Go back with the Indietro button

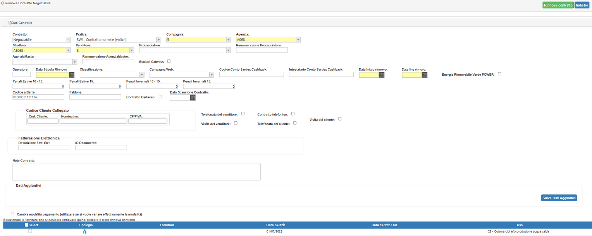tap(582, 5)
